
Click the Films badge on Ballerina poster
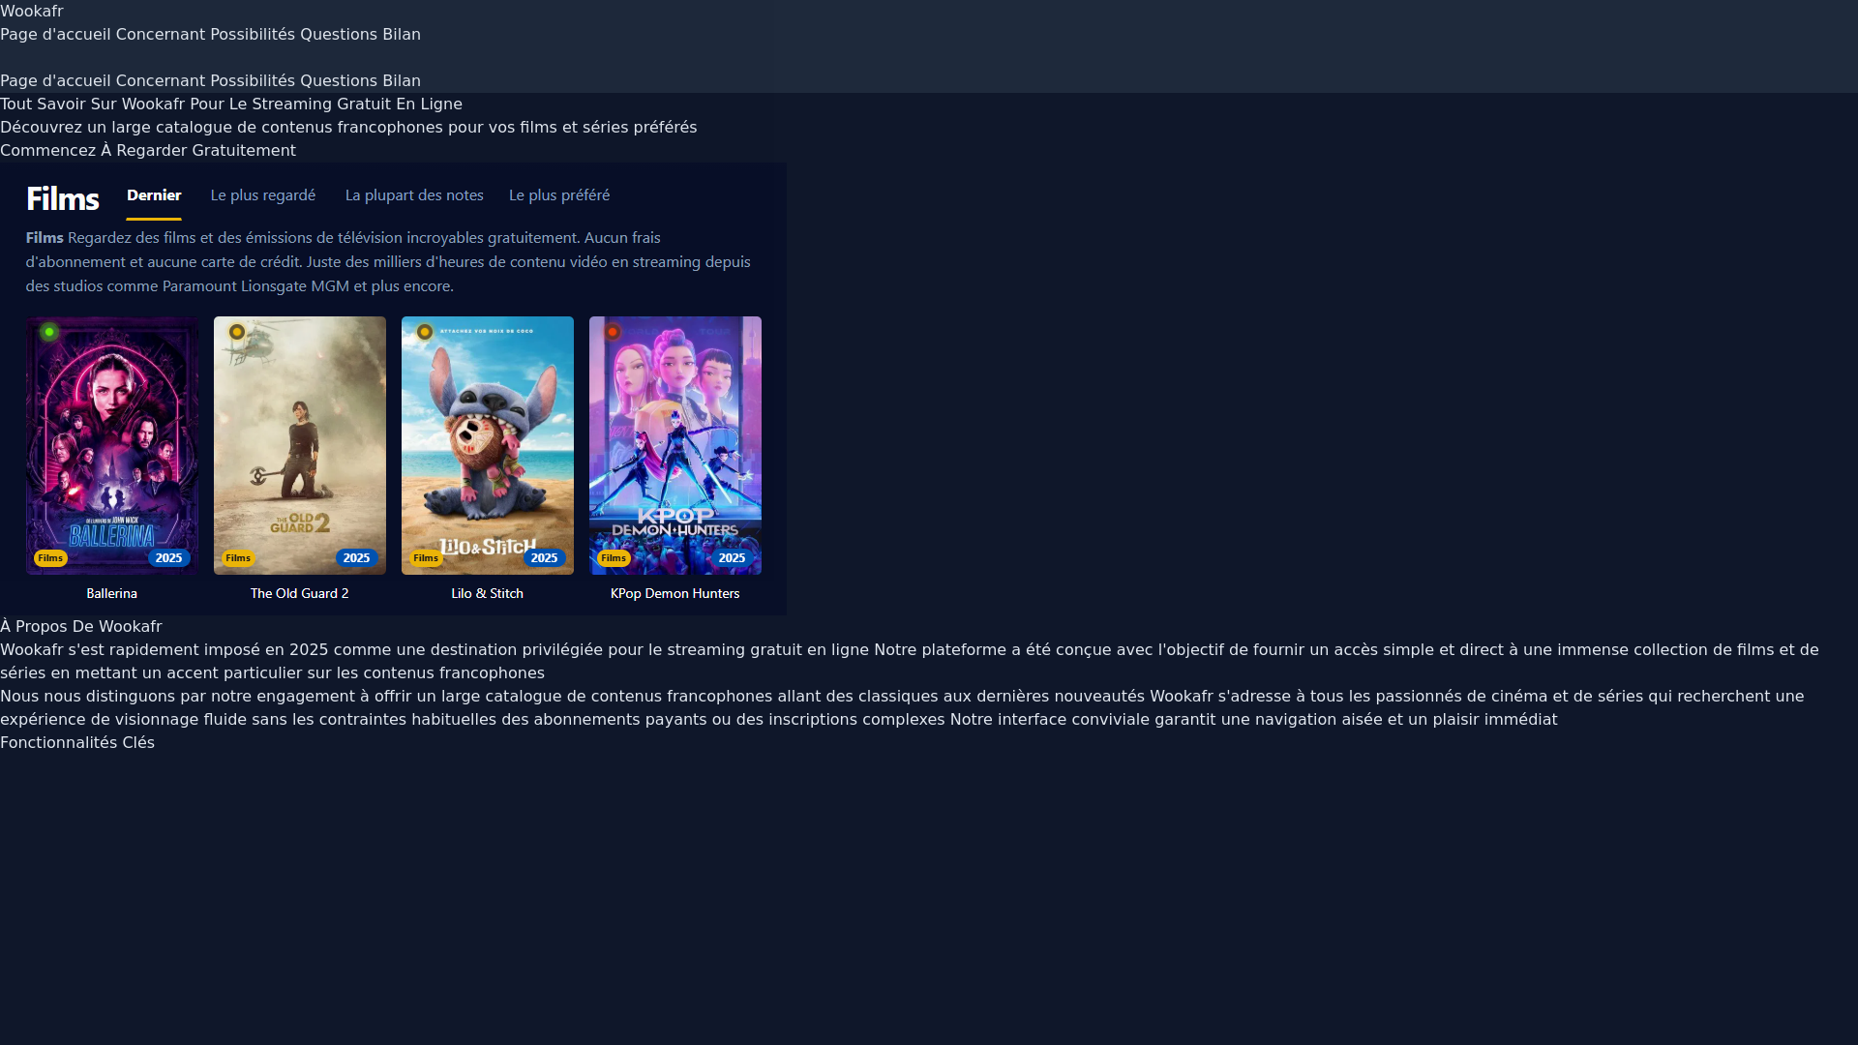point(50,558)
